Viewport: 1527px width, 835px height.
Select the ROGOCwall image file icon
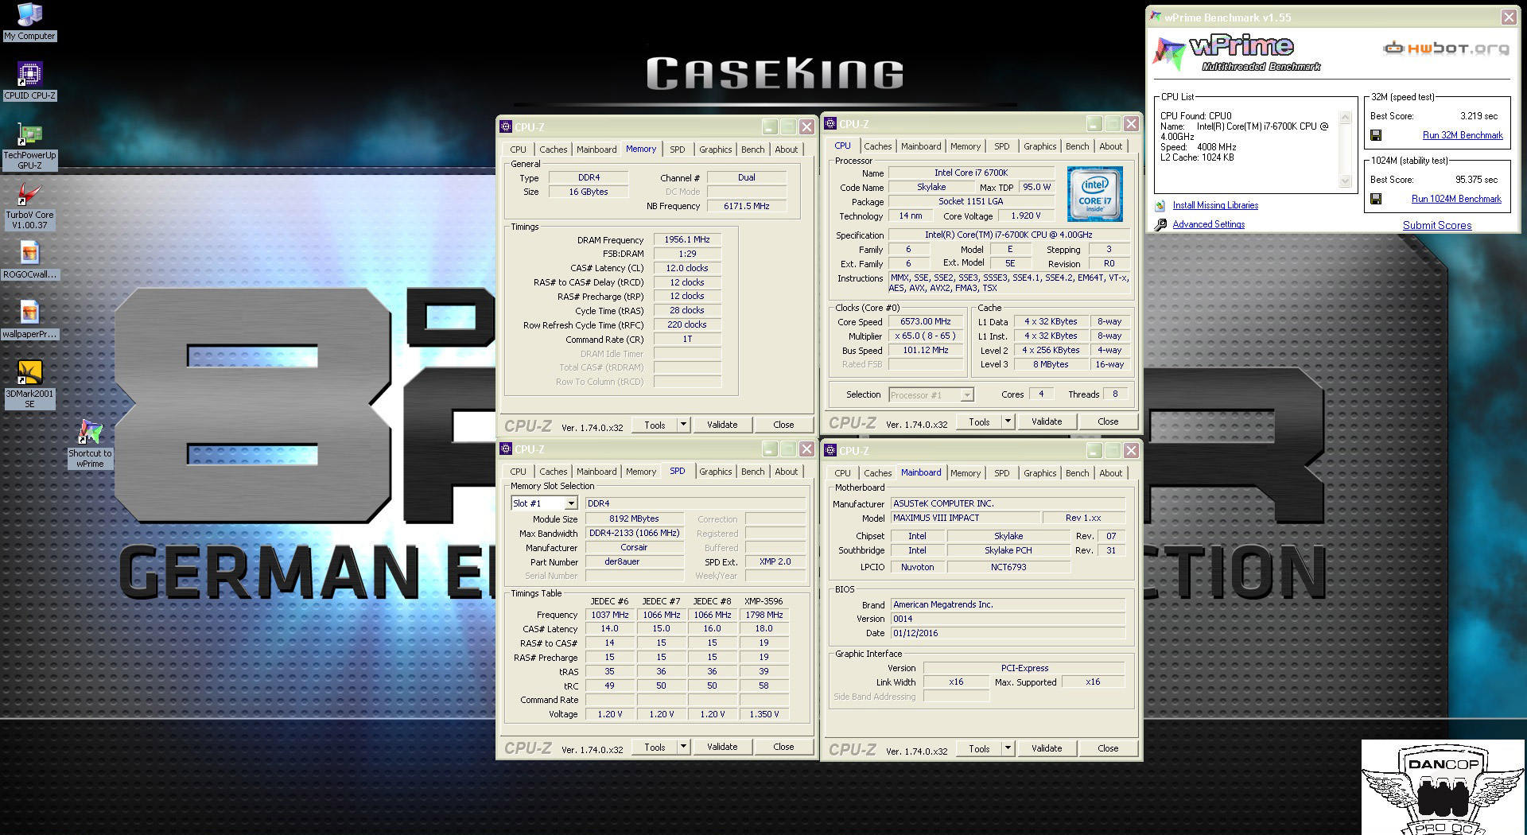(29, 261)
